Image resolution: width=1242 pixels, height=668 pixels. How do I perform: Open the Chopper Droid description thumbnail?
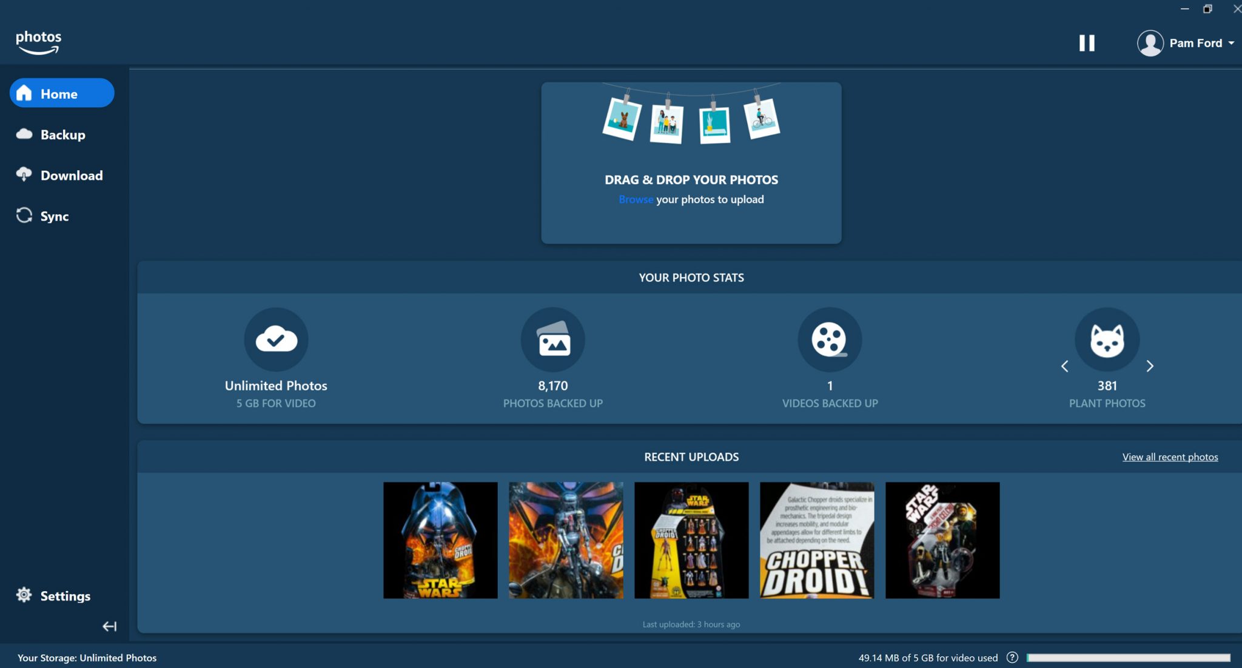coord(816,539)
